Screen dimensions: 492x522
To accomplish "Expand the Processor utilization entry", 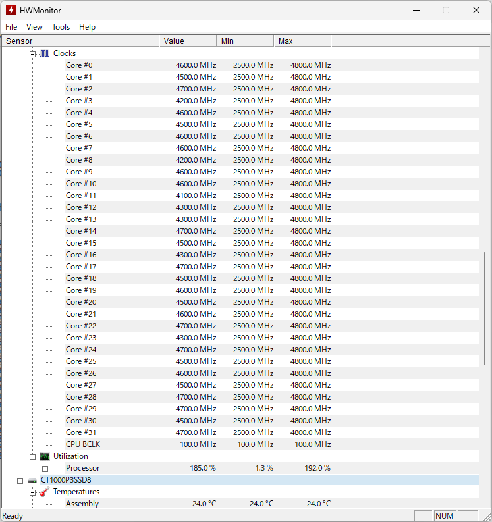I will tap(45, 468).
